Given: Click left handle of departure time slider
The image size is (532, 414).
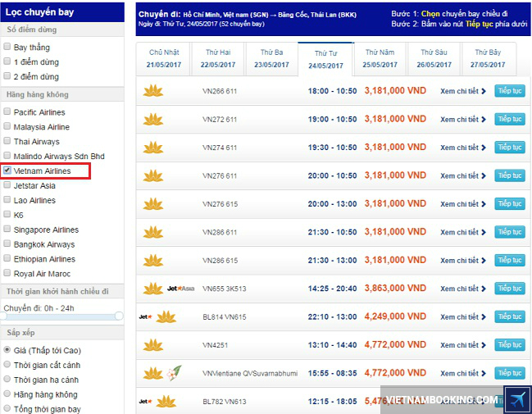Looking at the screenshot, I should pos(3,316).
